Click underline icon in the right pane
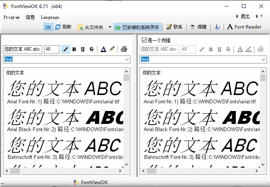The width and height of the screenshot is (270, 187). tap(219, 49)
